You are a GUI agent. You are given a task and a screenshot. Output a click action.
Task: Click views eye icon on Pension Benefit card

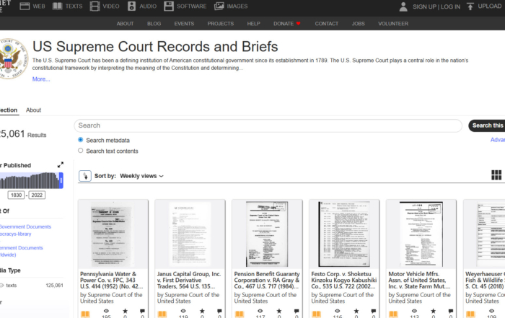[260, 311]
